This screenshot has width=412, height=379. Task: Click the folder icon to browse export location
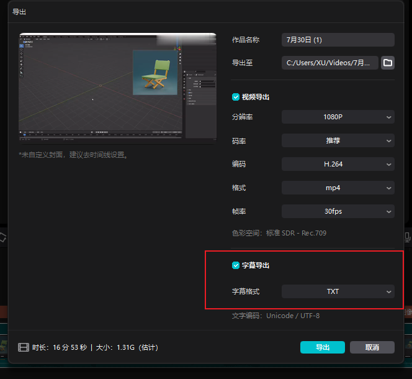point(388,63)
